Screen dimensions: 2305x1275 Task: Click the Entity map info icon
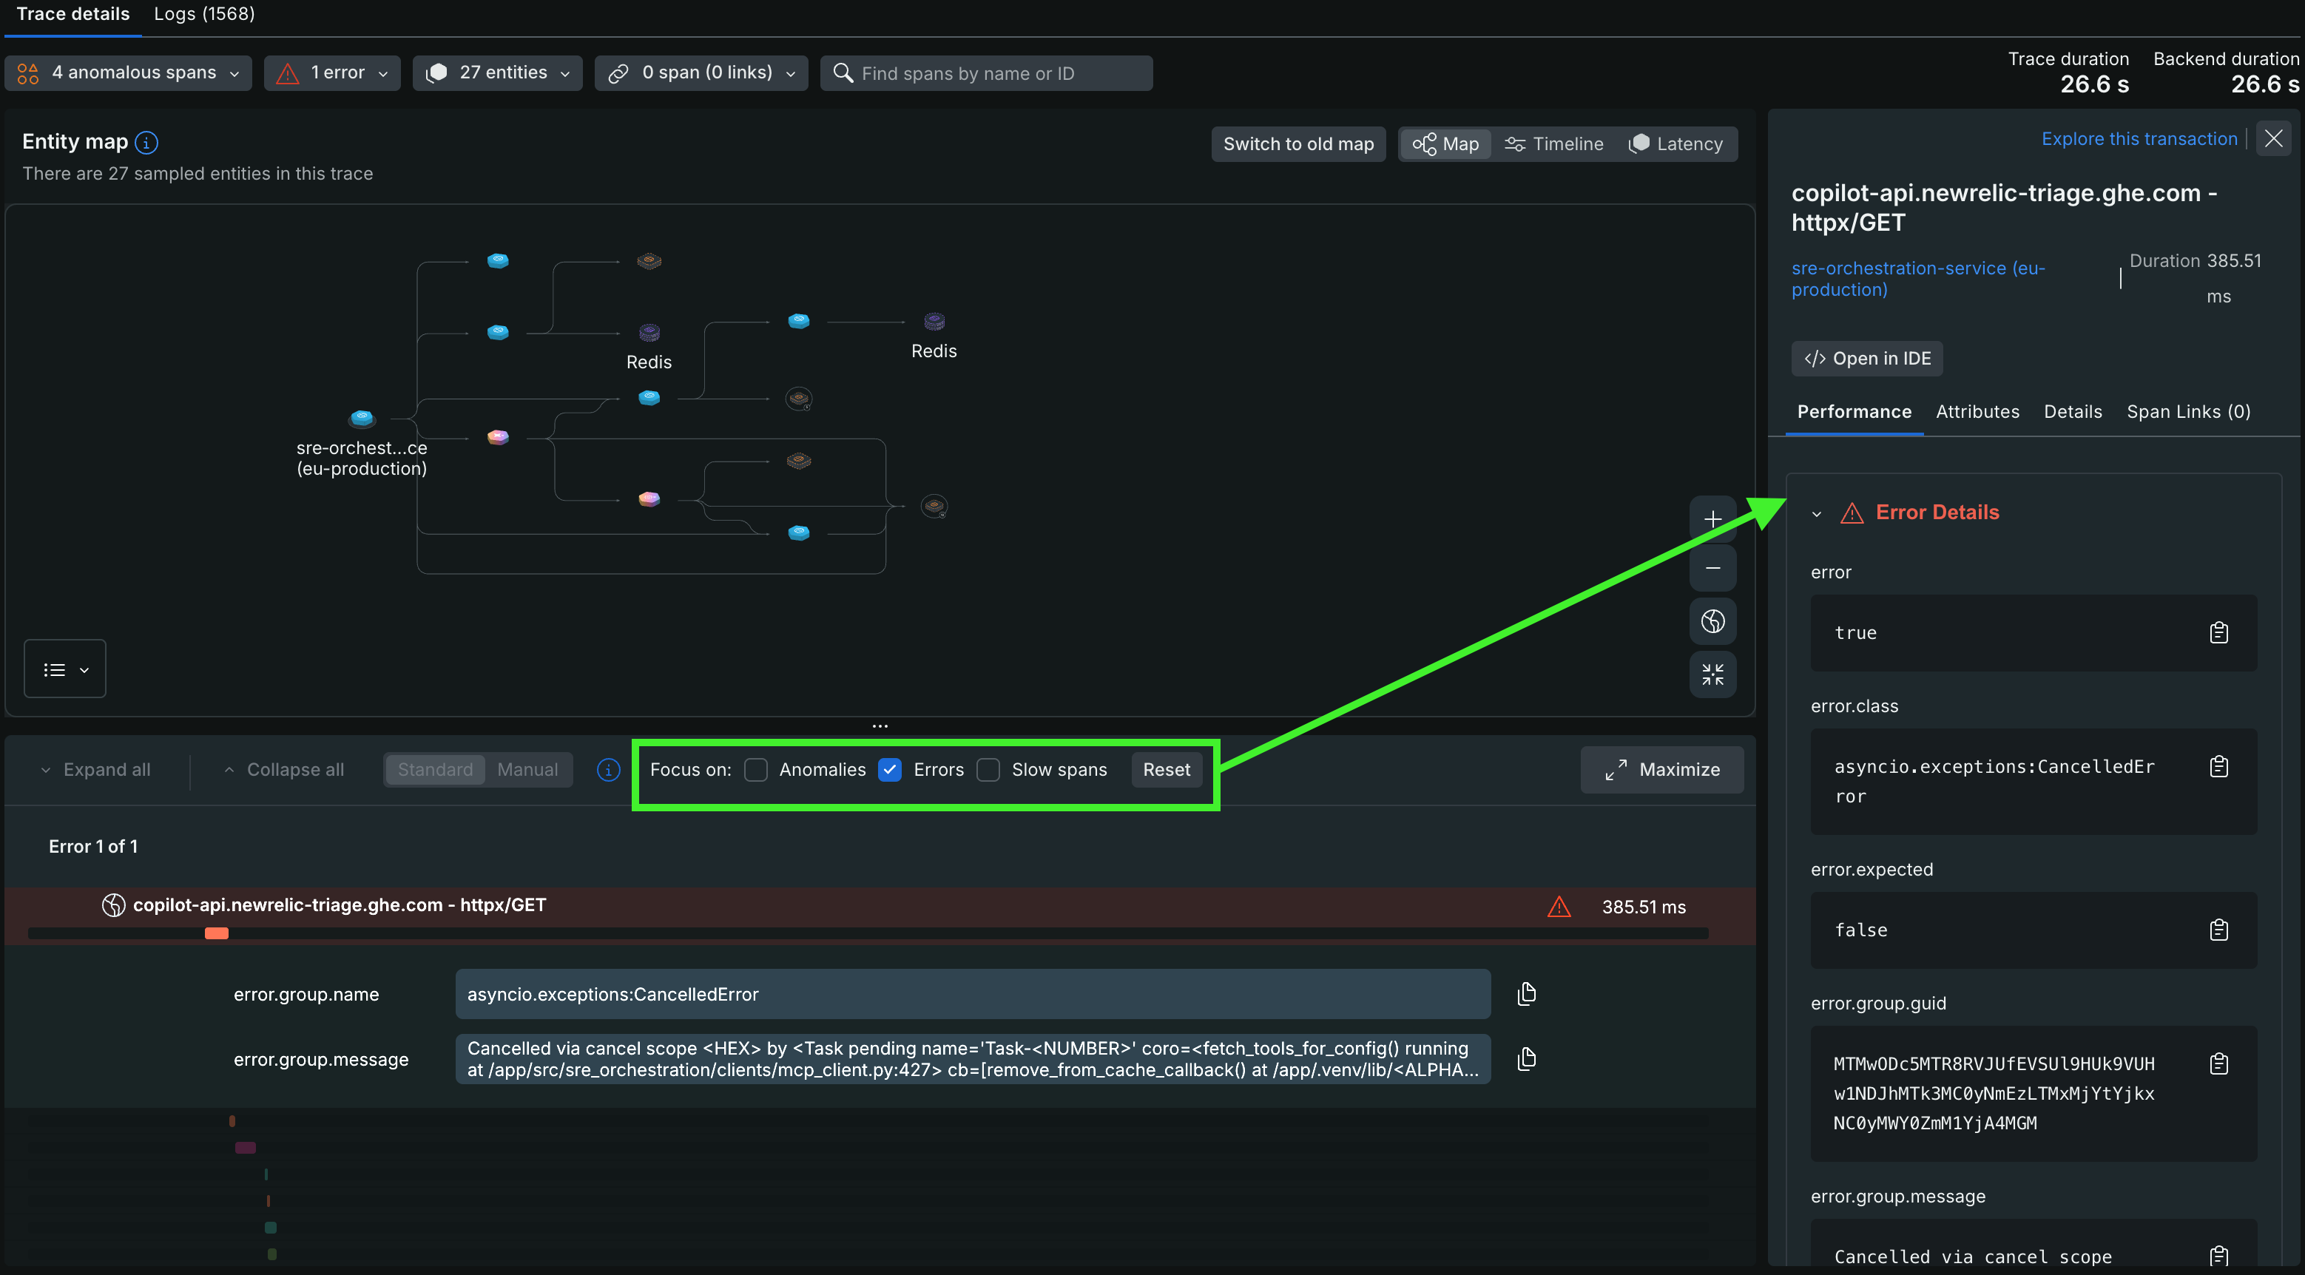click(146, 142)
